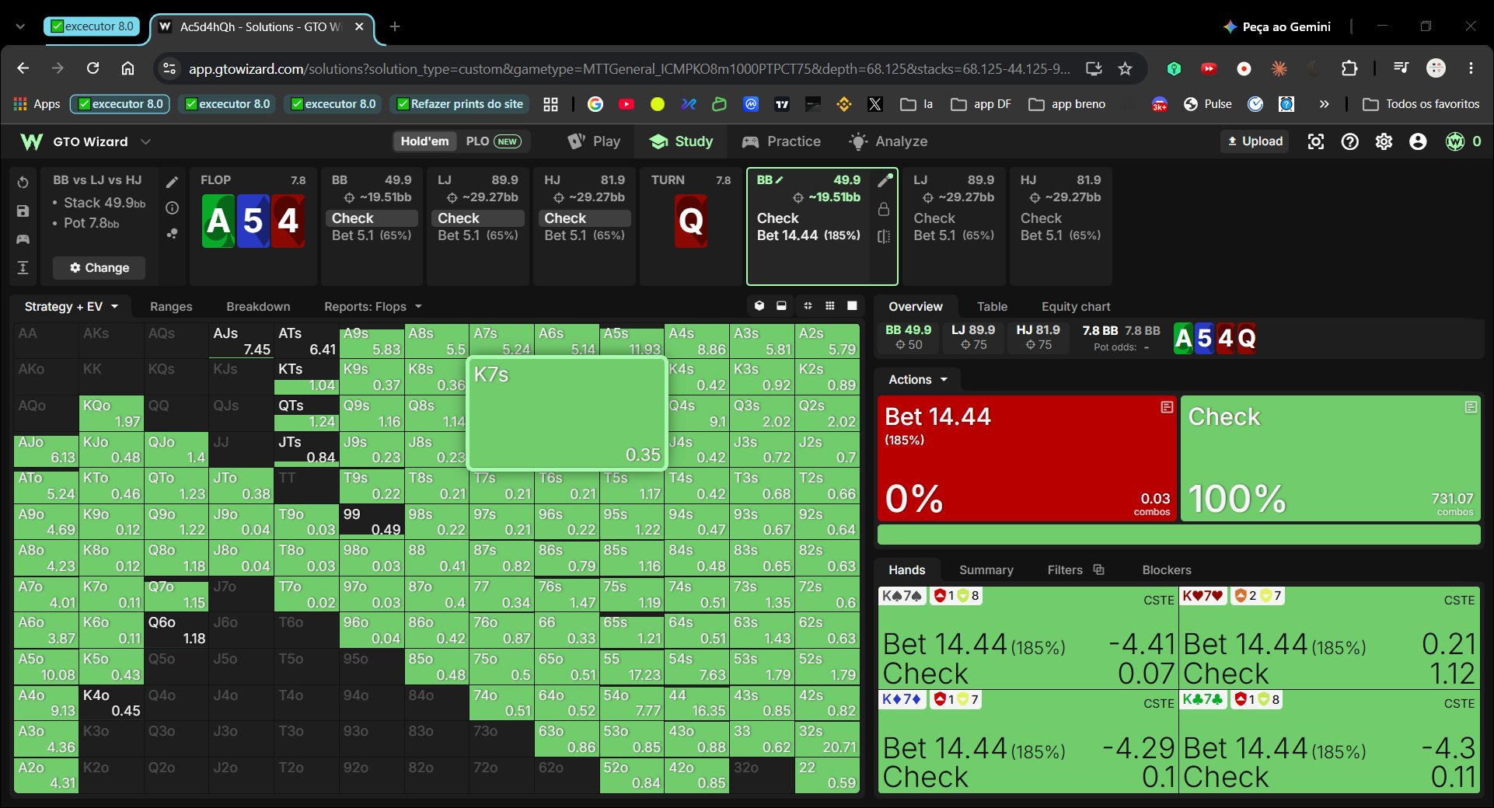Screen dimensions: 1494x808
Task: Open the user profile icon
Action: pos(1418,141)
